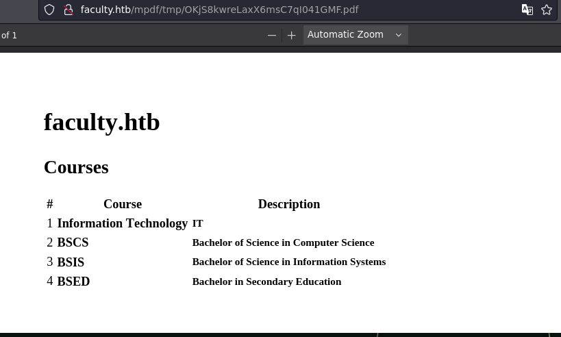This screenshot has height=337, width=561.
Task: Bookmark this page with the star icon
Action: (x=547, y=10)
